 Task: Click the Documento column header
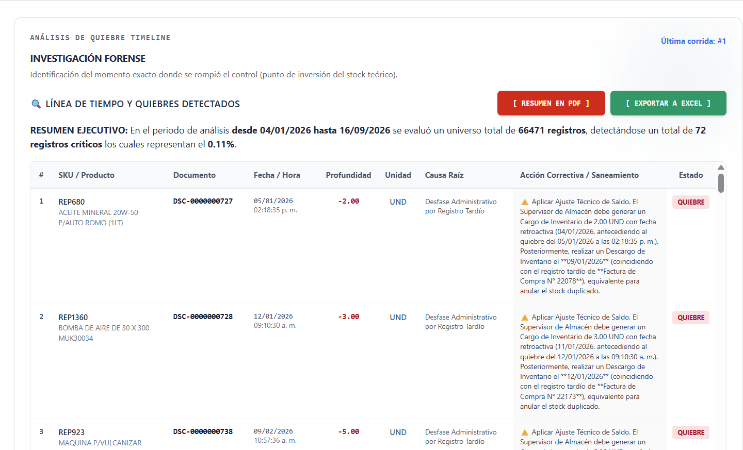pos(195,175)
